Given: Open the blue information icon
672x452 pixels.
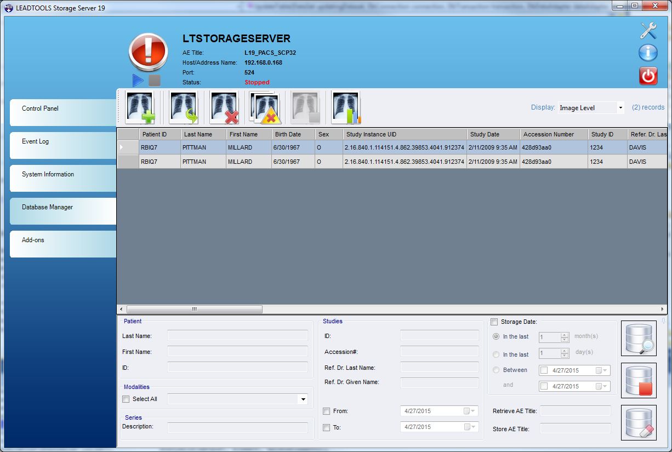Looking at the screenshot, I should coord(648,53).
